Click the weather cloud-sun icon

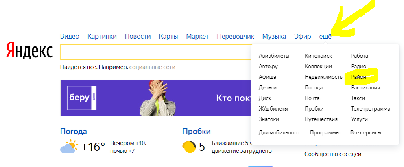click(x=69, y=146)
